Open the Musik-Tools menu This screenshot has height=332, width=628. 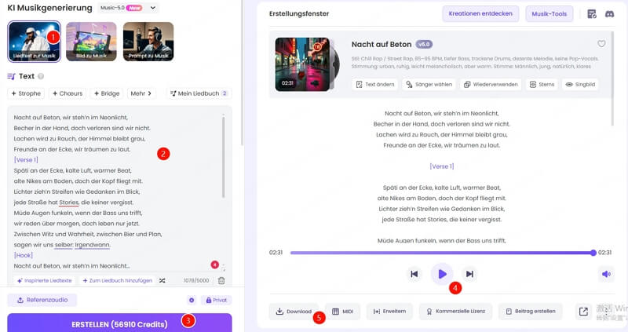point(550,14)
